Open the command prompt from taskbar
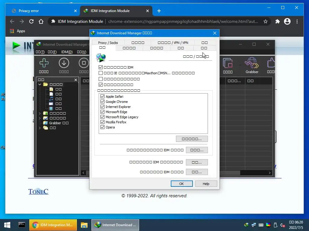The image size is (309, 231). (22, 225)
